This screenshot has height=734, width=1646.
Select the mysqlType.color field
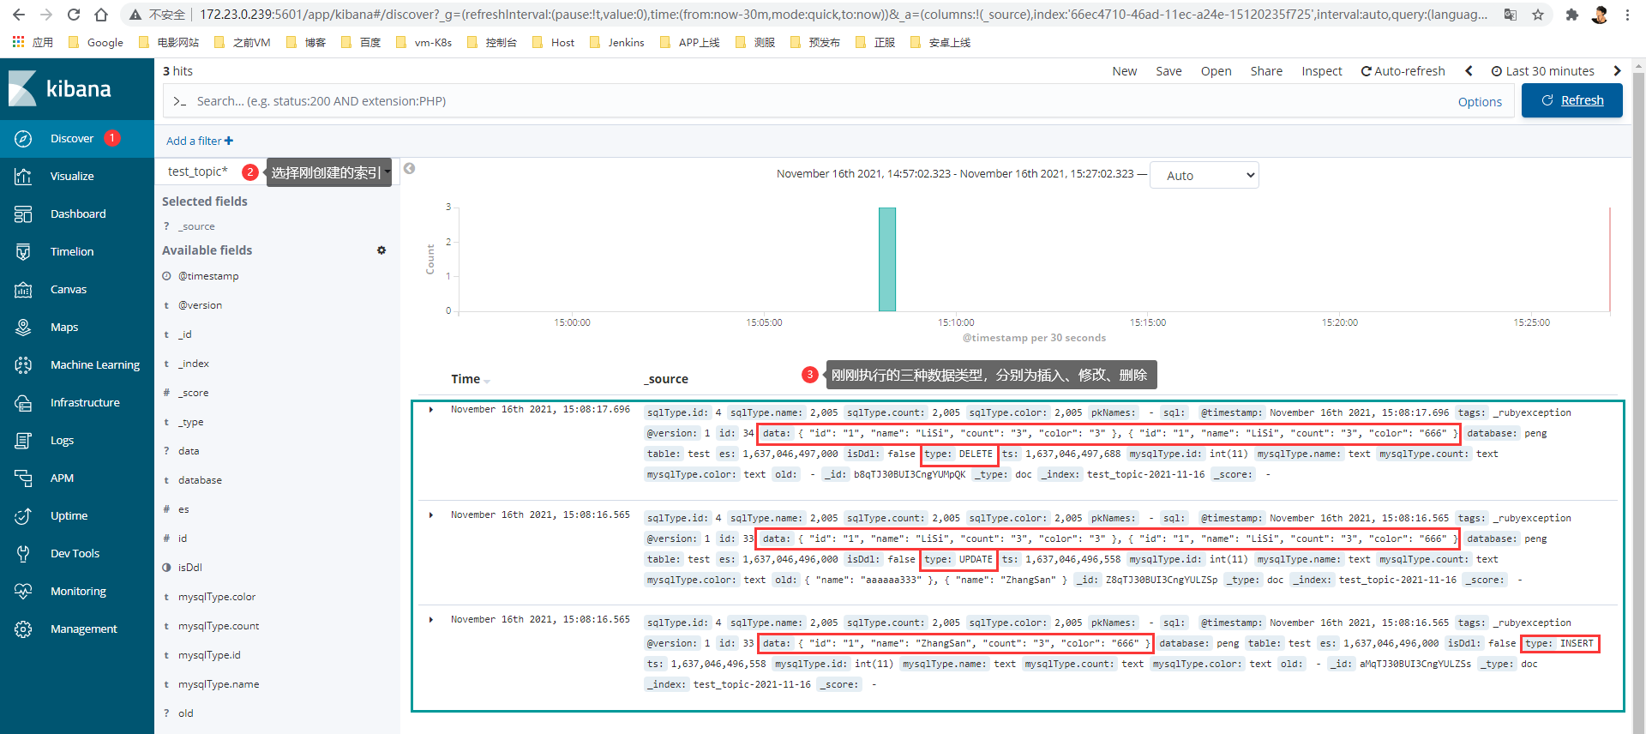coord(217,597)
